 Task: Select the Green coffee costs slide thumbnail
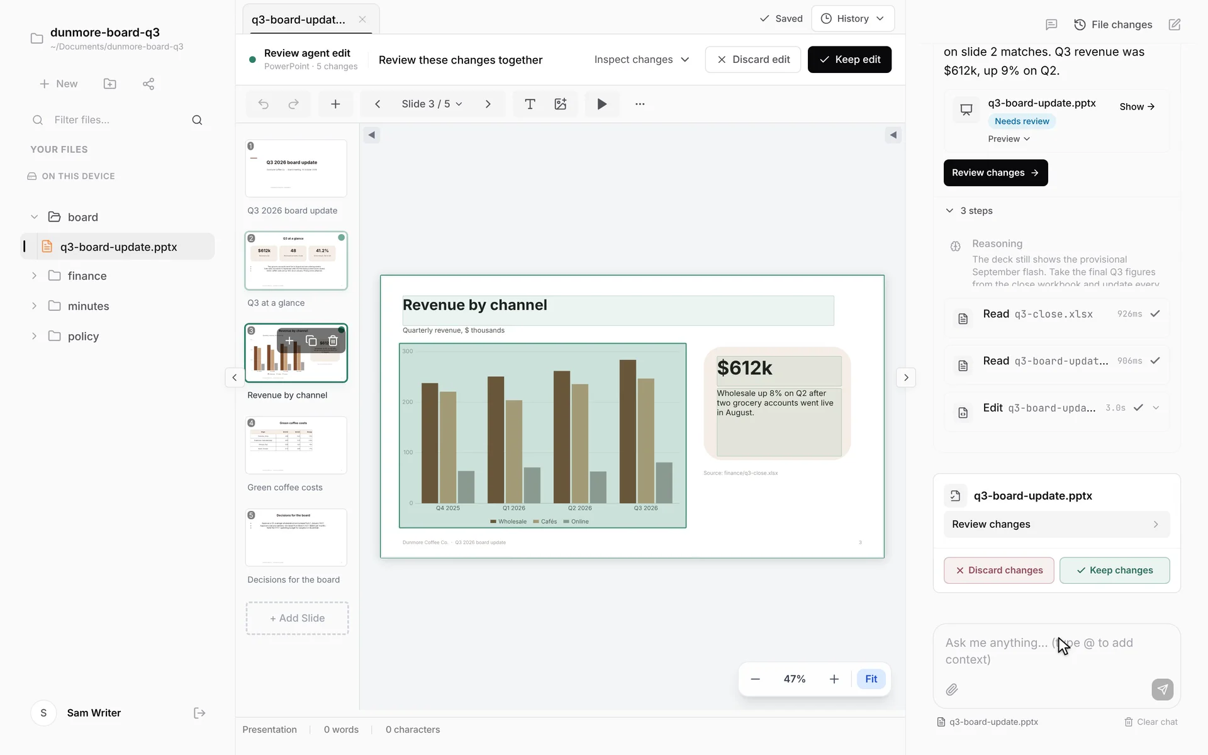click(x=296, y=445)
